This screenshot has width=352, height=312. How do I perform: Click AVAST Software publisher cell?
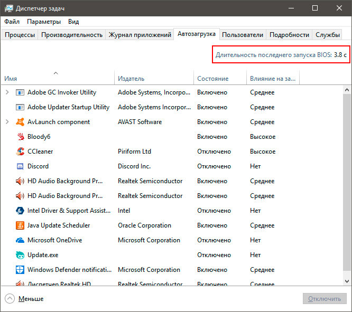140,122
